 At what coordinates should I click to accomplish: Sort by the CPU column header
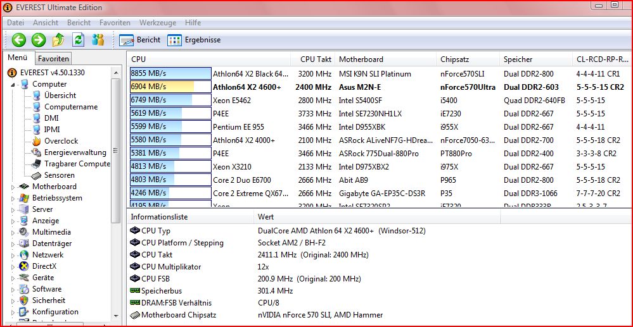[208, 59]
